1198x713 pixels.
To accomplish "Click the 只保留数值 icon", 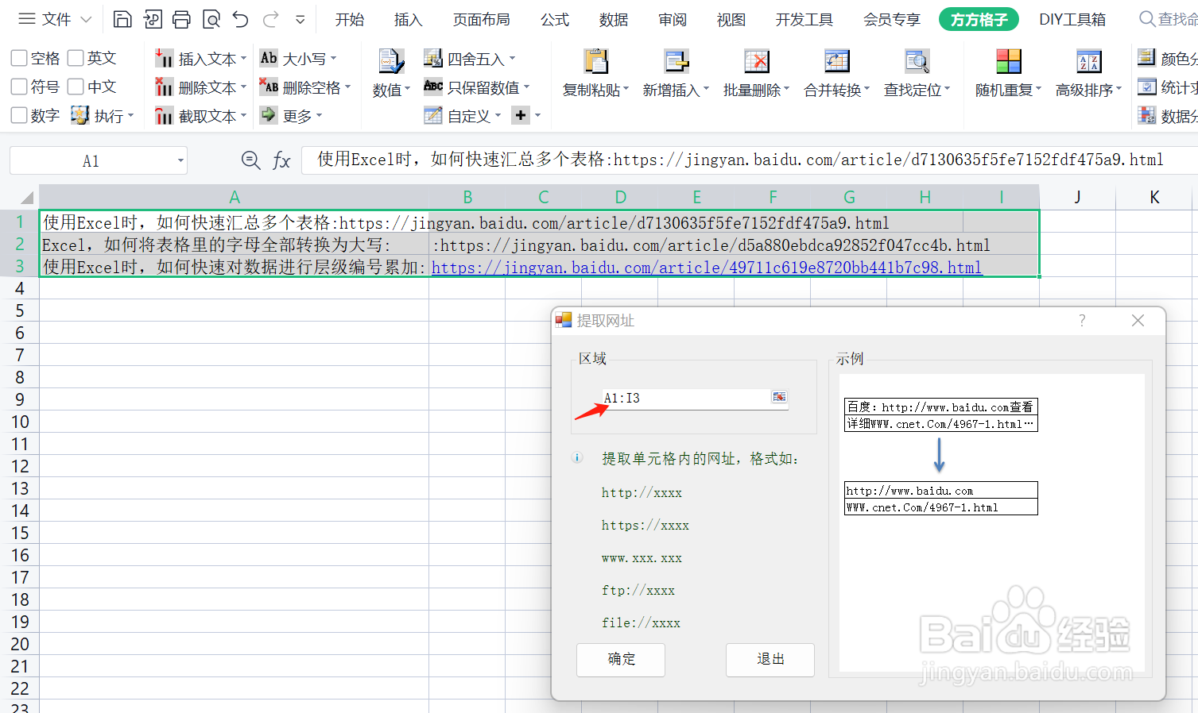I will pyautogui.click(x=433, y=87).
